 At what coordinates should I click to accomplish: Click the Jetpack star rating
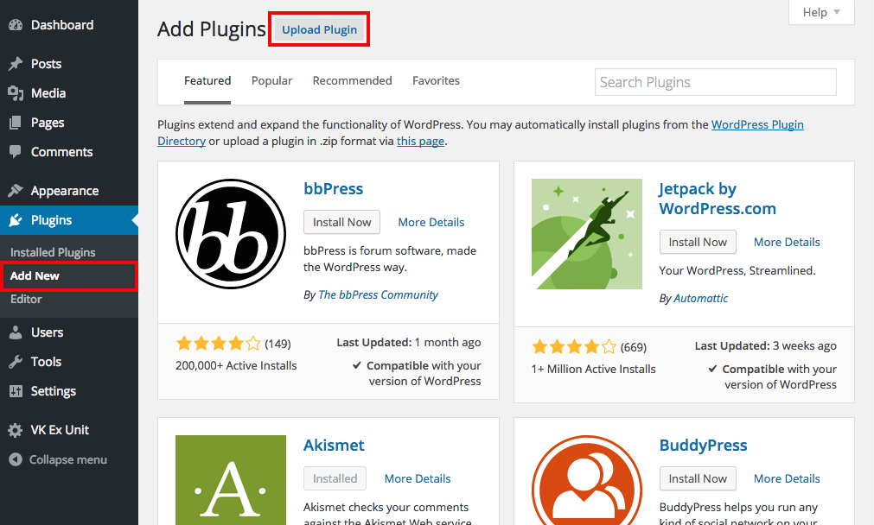tap(574, 347)
